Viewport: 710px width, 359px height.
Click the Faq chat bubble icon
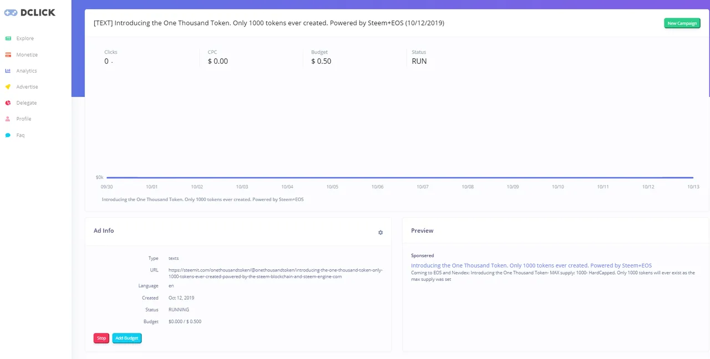point(8,135)
